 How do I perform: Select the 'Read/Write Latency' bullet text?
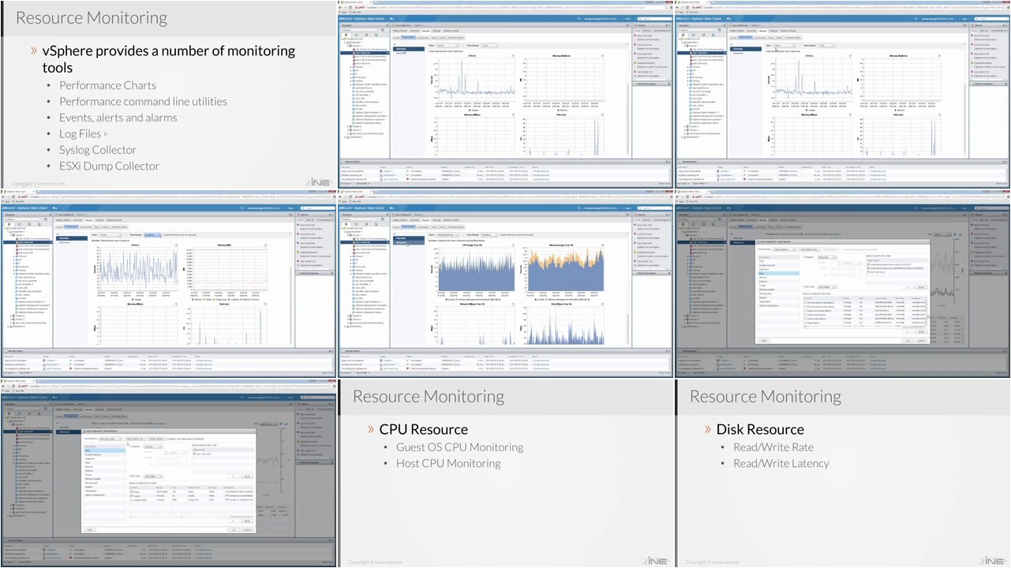click(781, 463)
